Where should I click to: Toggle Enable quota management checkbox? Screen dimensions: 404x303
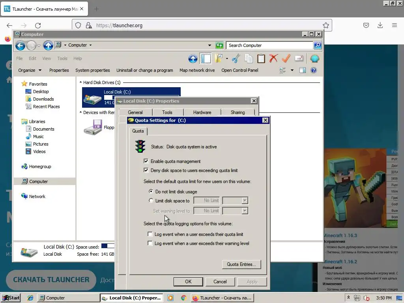tap(146, 161)
